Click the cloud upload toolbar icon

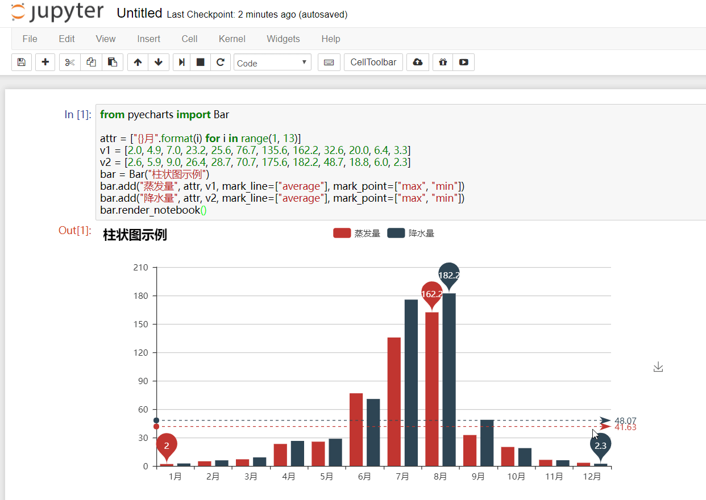(x=418, y=62)
